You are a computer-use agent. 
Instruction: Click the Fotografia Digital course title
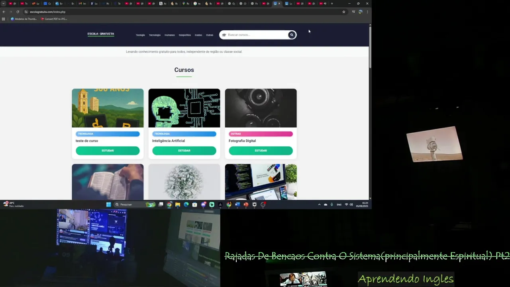click(242, 141)
